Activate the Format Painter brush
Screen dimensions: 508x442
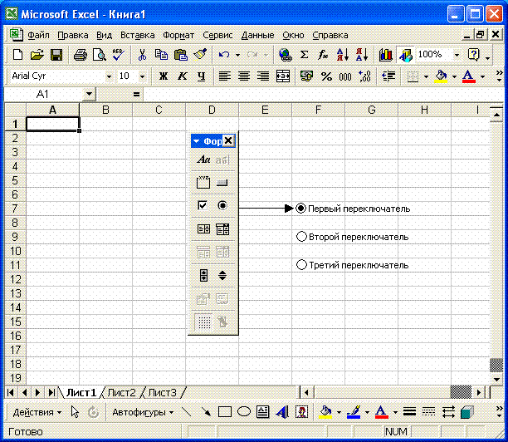[200, 55]
